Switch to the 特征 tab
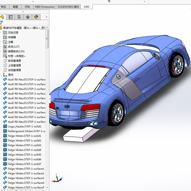 pyautogui.click(x=3, y=7)
